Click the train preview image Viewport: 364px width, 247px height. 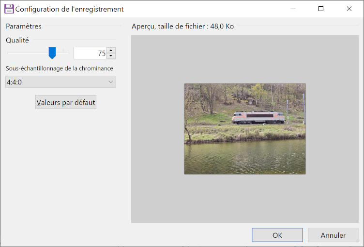244,129
